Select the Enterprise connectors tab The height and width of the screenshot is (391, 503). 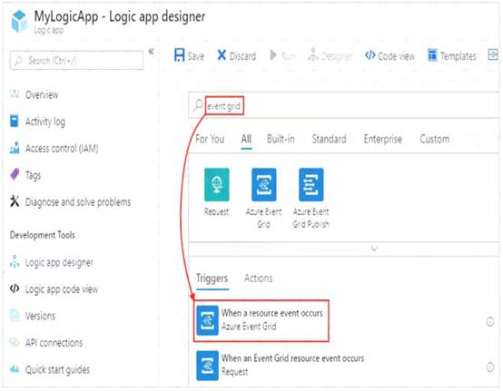coord(383,139)
